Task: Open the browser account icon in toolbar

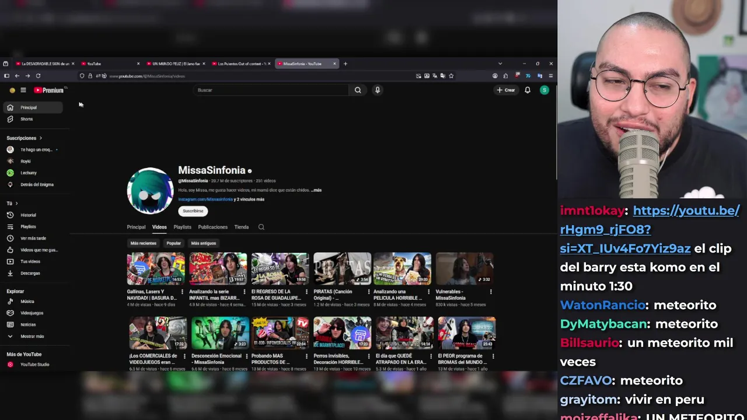Action: point(495,76)
